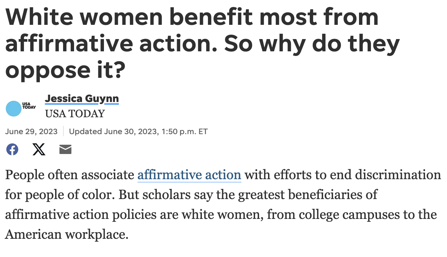Click the headline words "oppose it?"
The width and height of the screenshot is (447, 257).
tap(66, 70)
